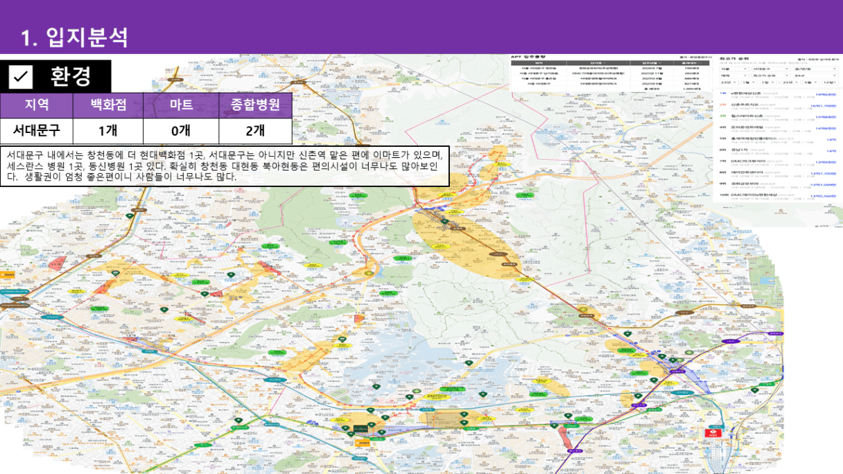
Task: Click the orange logo at left map edge
Action: point(8,274)
